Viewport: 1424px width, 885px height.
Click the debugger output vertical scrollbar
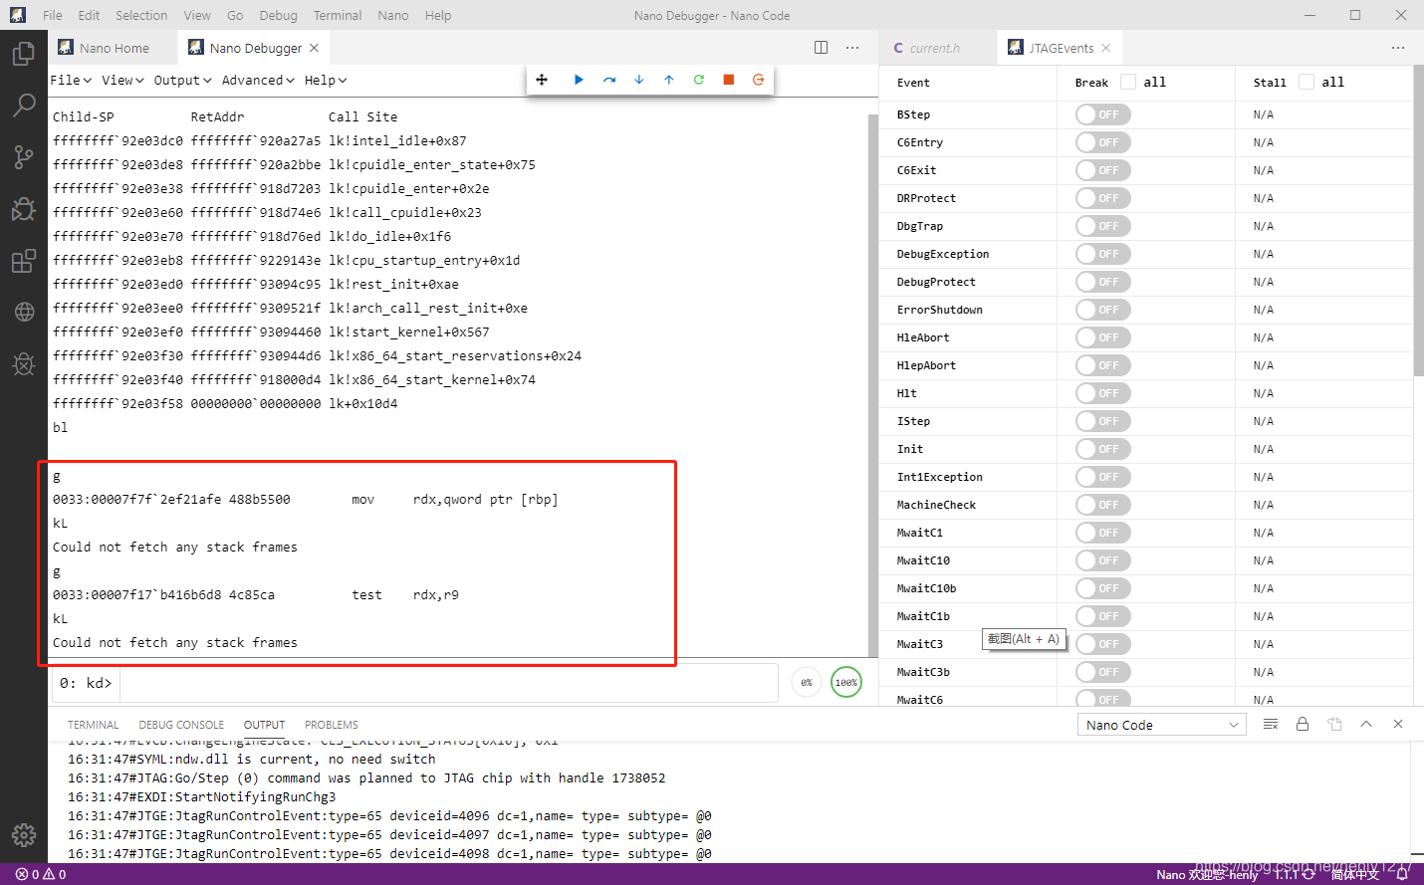[x=873, y=383]
